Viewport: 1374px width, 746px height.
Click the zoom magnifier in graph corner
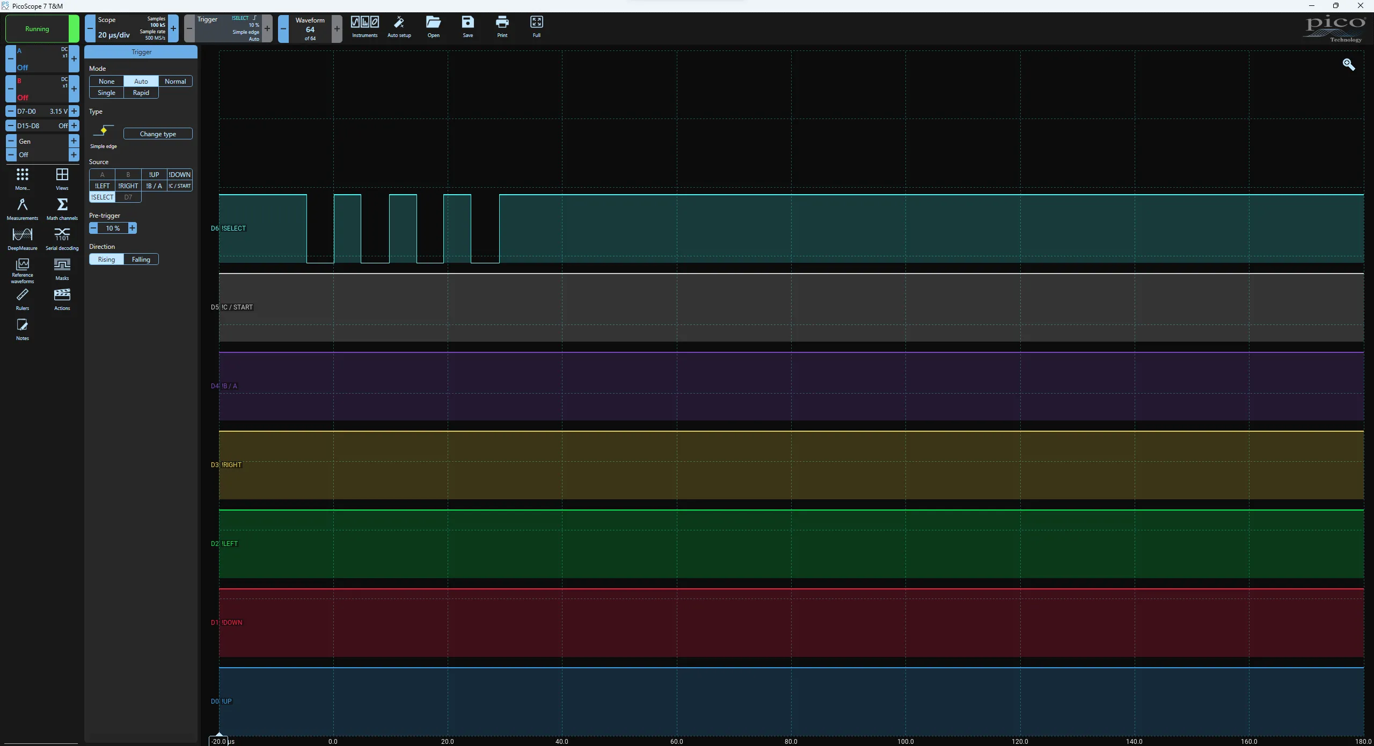click(1348, 65)
